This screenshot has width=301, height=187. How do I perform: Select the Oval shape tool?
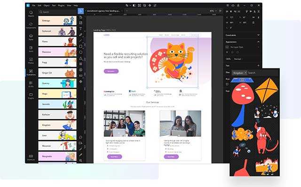(x=80, y=52)
